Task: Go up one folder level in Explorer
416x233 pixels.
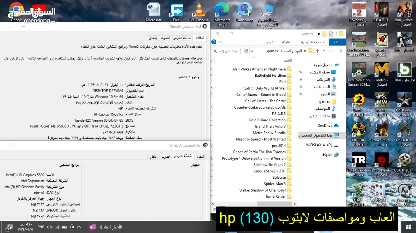Action: pyautogui.click(x=318, y=51)
